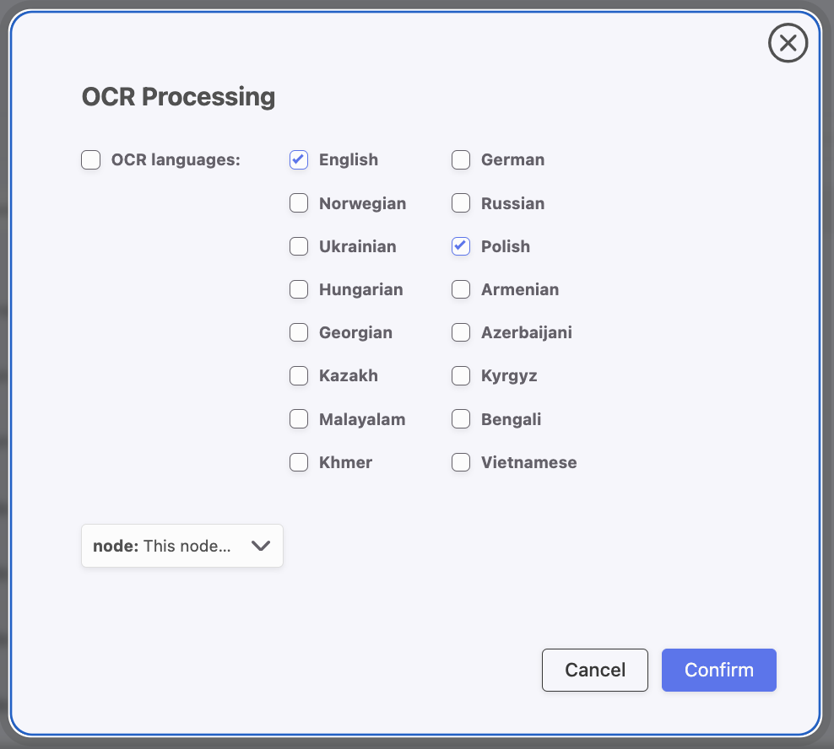834x749 pixels.
Task: Uncheck the English language checkbox
Action: click(299, 159)
